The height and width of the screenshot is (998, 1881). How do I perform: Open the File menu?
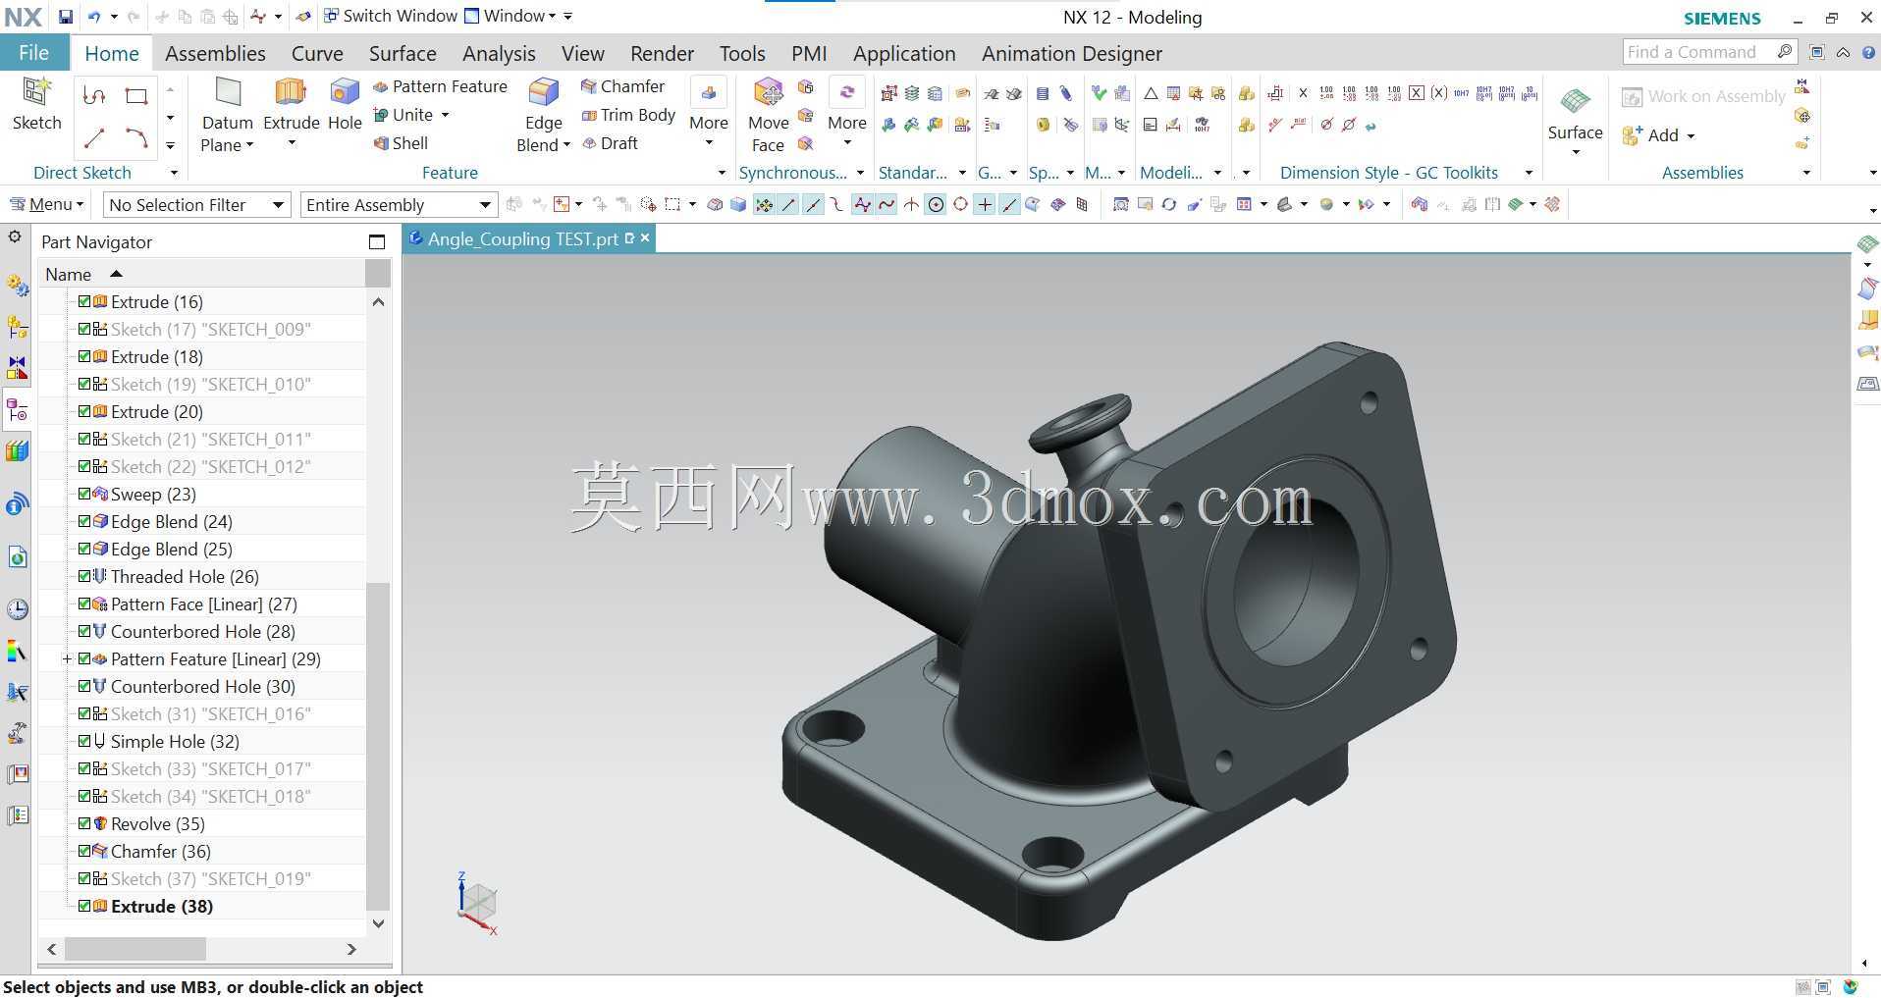[33, 53]
